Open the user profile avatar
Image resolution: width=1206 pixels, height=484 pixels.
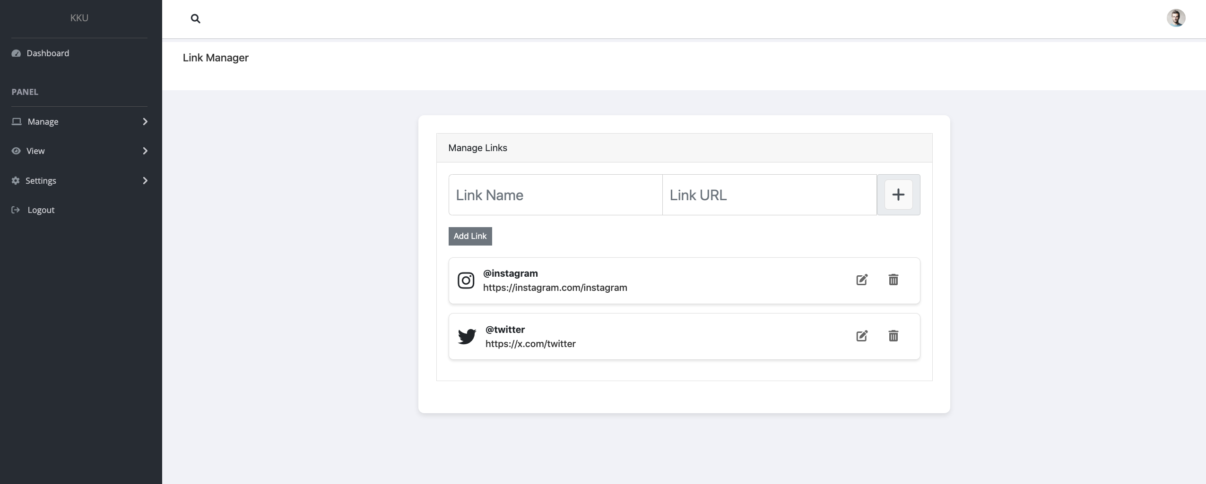(x=1175, y=18)
